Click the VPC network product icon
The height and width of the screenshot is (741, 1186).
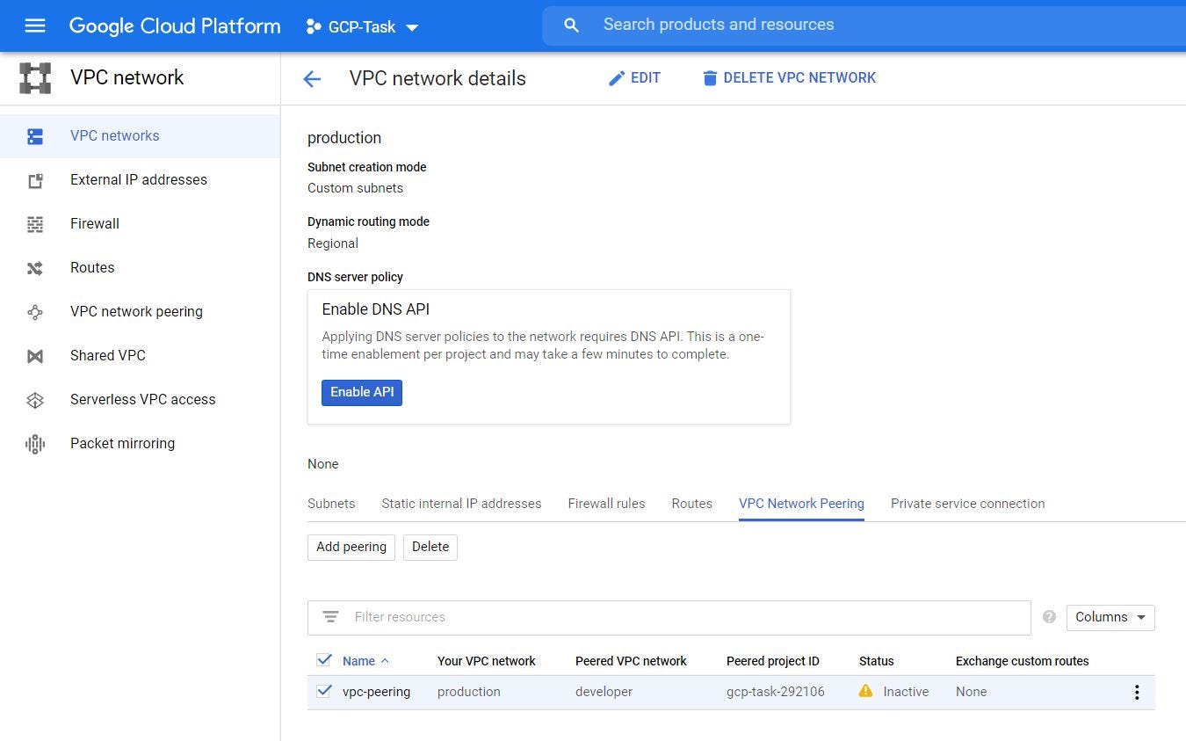click(35, 78)
